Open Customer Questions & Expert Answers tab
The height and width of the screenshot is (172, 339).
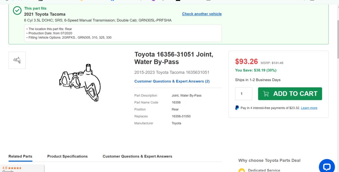pyautogui.click(x=137, y=156)
